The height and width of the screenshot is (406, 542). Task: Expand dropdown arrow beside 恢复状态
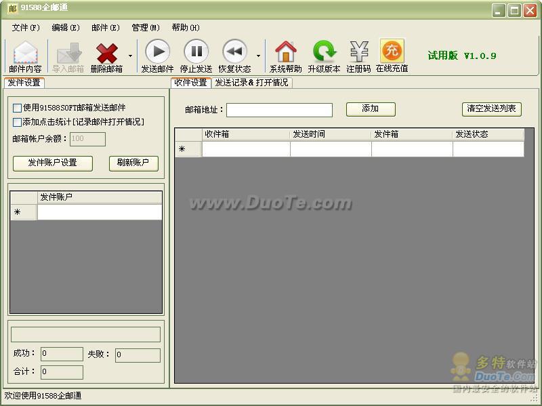point(258,56)
